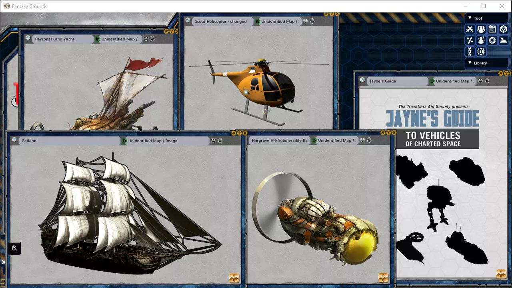The image size is (512, 288).
Task: Toggle the lock on Jayne's Guide window
Action: pyautogui.click(x=487, y=81)
